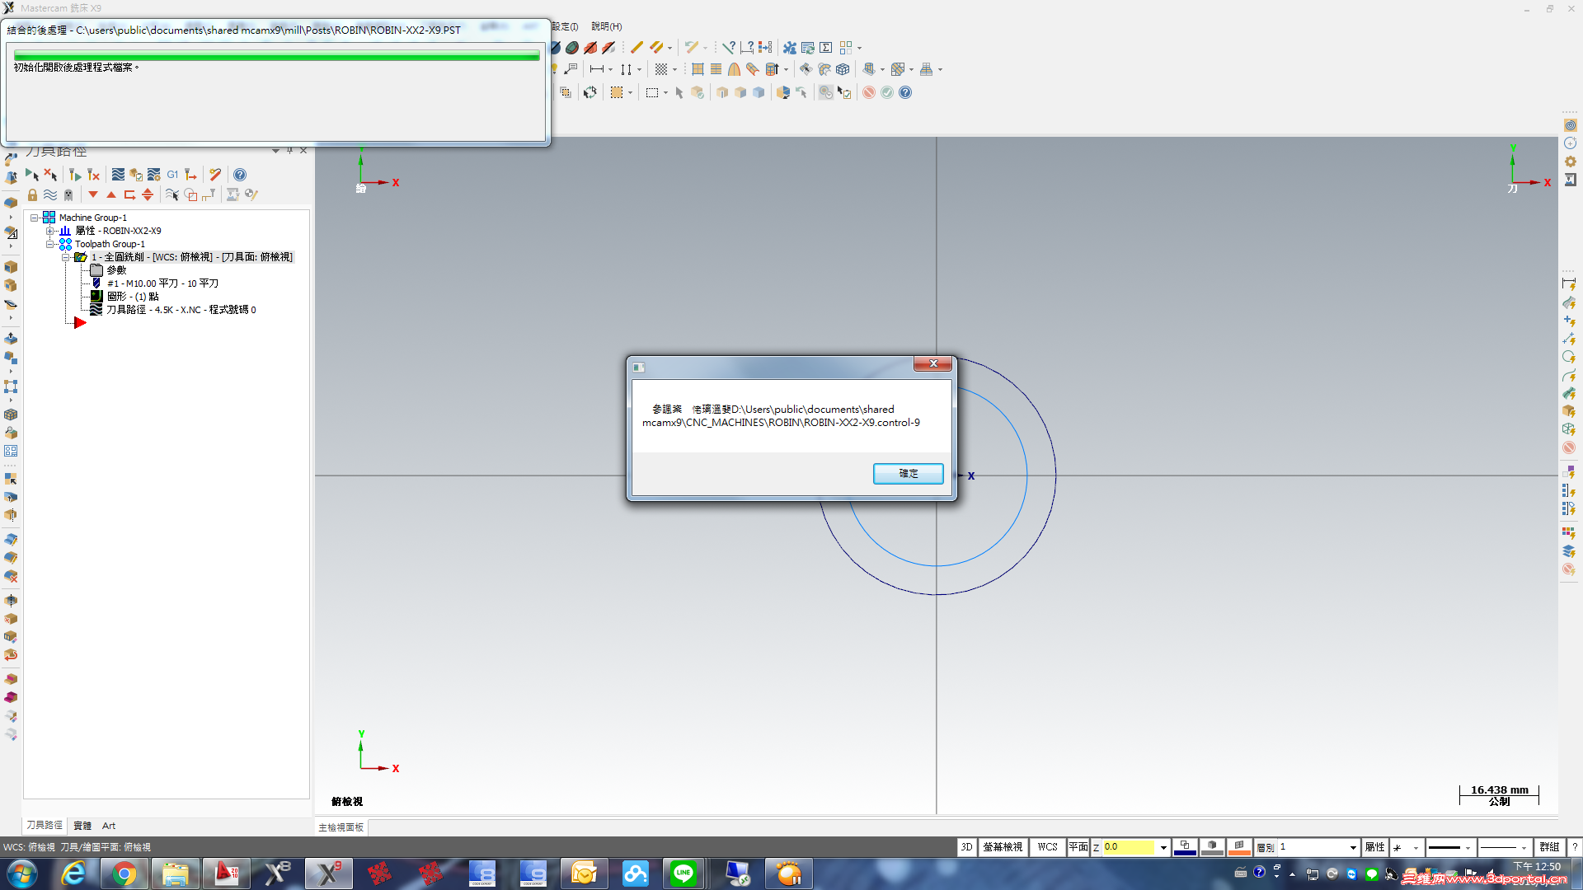This screenshot has height=890, width=1583.
Task: Click 屬性 attributes button in status bar
Action: point(1374,847)
